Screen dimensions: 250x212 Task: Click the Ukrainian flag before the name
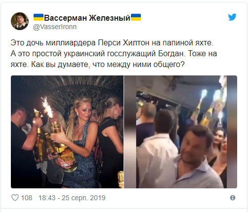pos(39,17)
